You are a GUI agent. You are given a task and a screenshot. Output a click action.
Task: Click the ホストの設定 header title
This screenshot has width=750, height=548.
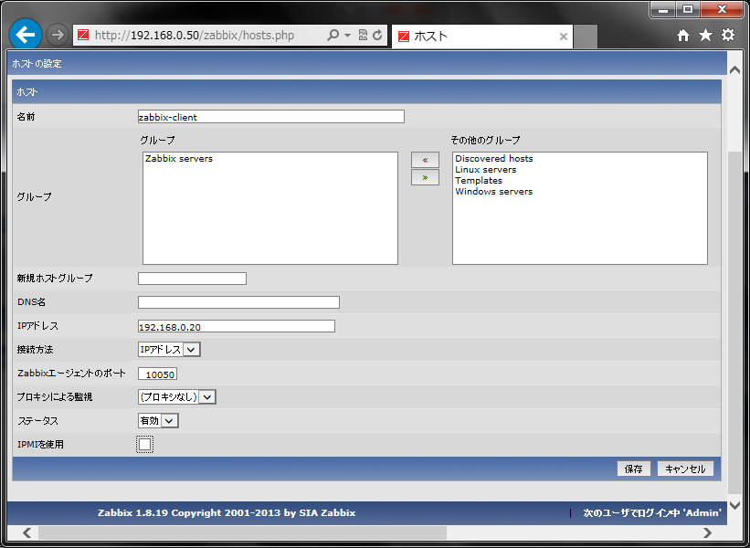tap(37, 64)
